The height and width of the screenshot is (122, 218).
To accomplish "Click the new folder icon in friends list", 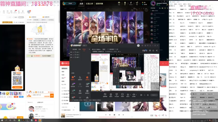I will pyautogui.click(x=162, y=8).
